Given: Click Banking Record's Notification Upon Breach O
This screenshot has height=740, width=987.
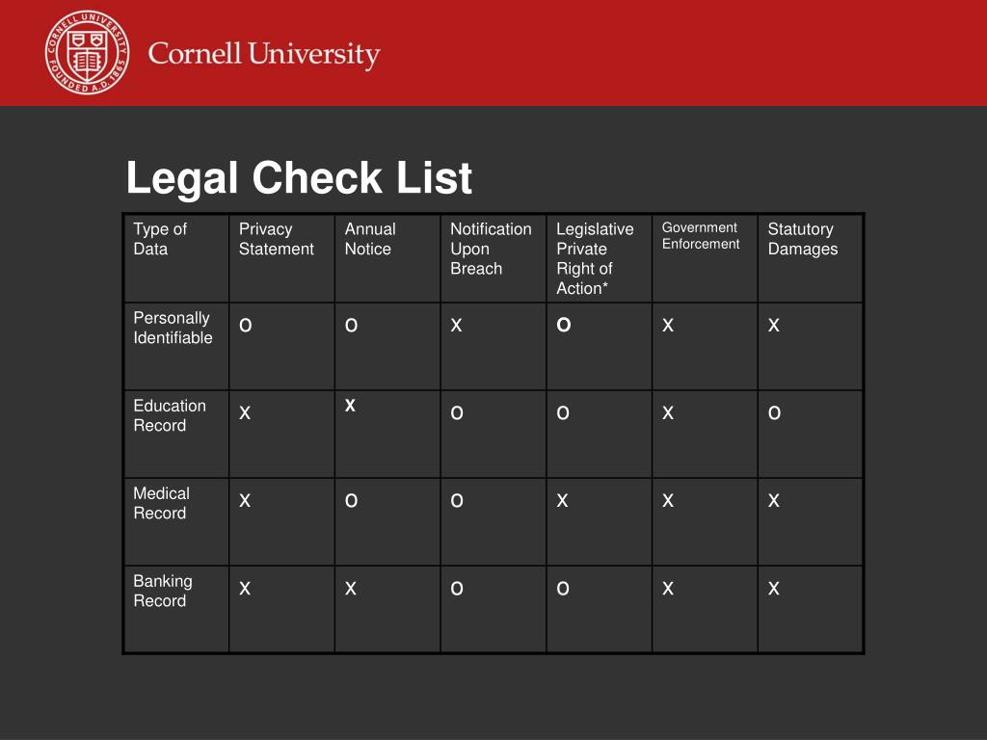Looking at the screenshot, I should 457,589.
